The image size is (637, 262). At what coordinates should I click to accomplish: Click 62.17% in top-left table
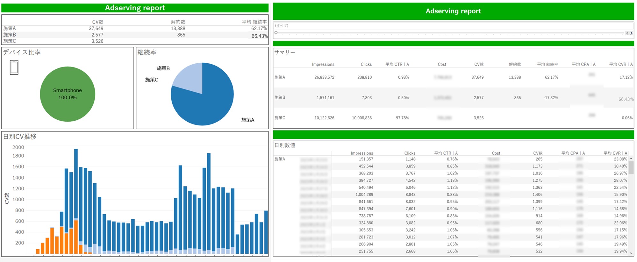point(259,28)
